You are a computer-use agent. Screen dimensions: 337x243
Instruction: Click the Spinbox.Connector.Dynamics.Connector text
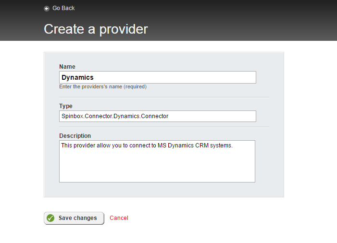115,116
